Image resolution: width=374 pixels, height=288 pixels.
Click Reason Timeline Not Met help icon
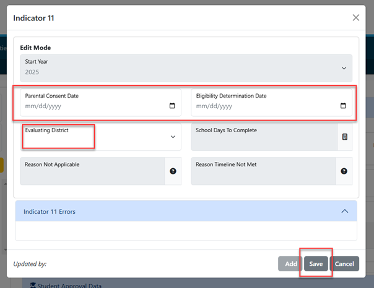pyautogui.click(x=344, y=171)
